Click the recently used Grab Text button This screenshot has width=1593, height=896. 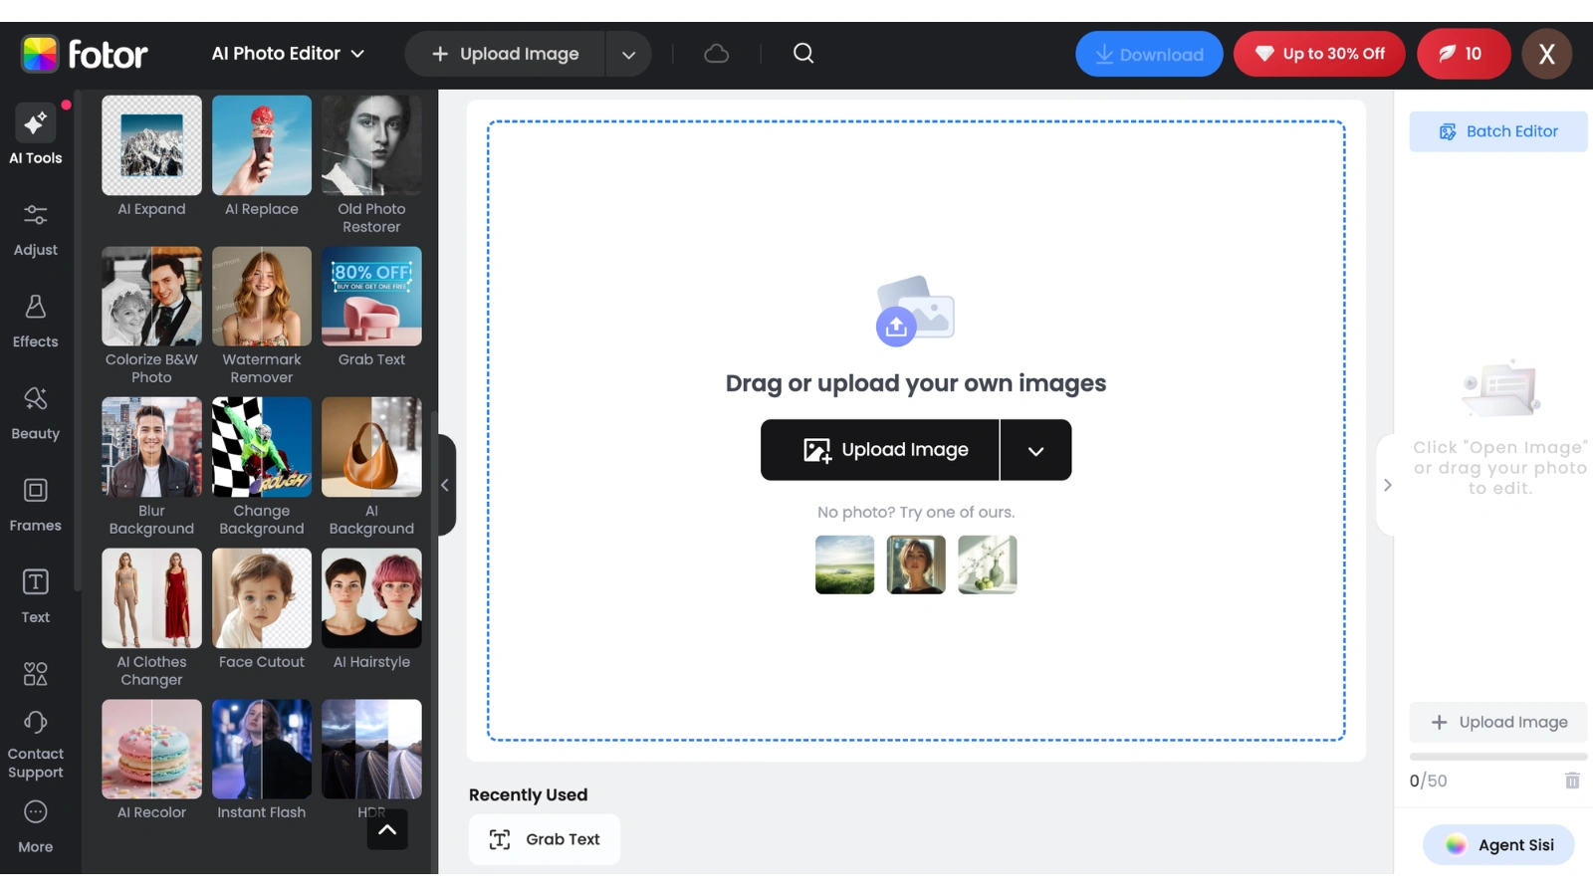[x=545, y=839]
